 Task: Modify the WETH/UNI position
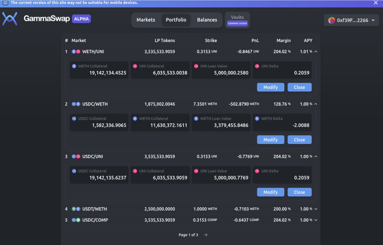271,87
